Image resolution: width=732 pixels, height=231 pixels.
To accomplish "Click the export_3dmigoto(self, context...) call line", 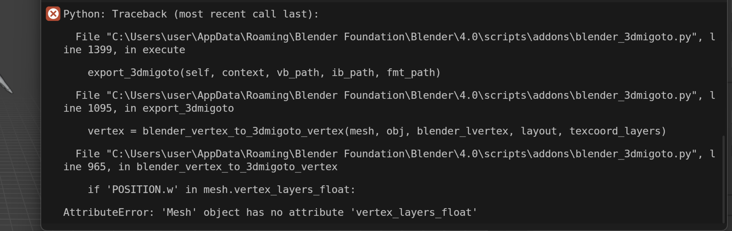I will [x=264, y=73].
